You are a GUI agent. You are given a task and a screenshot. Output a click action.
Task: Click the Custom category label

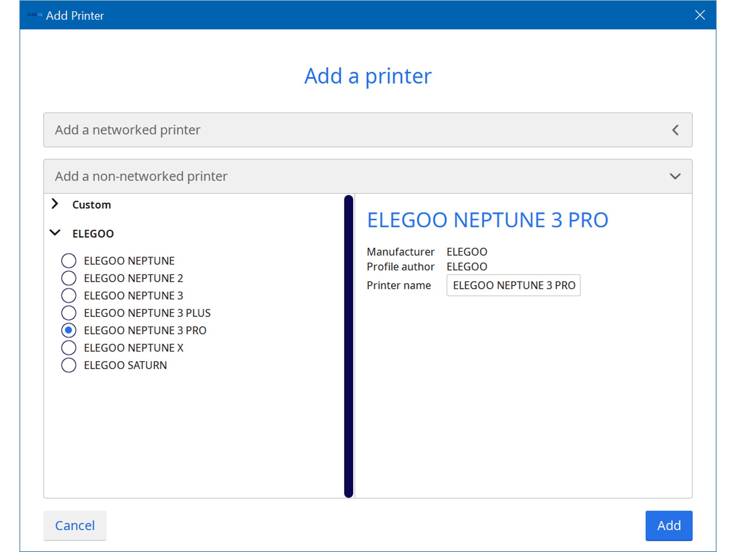coord(92,205)
